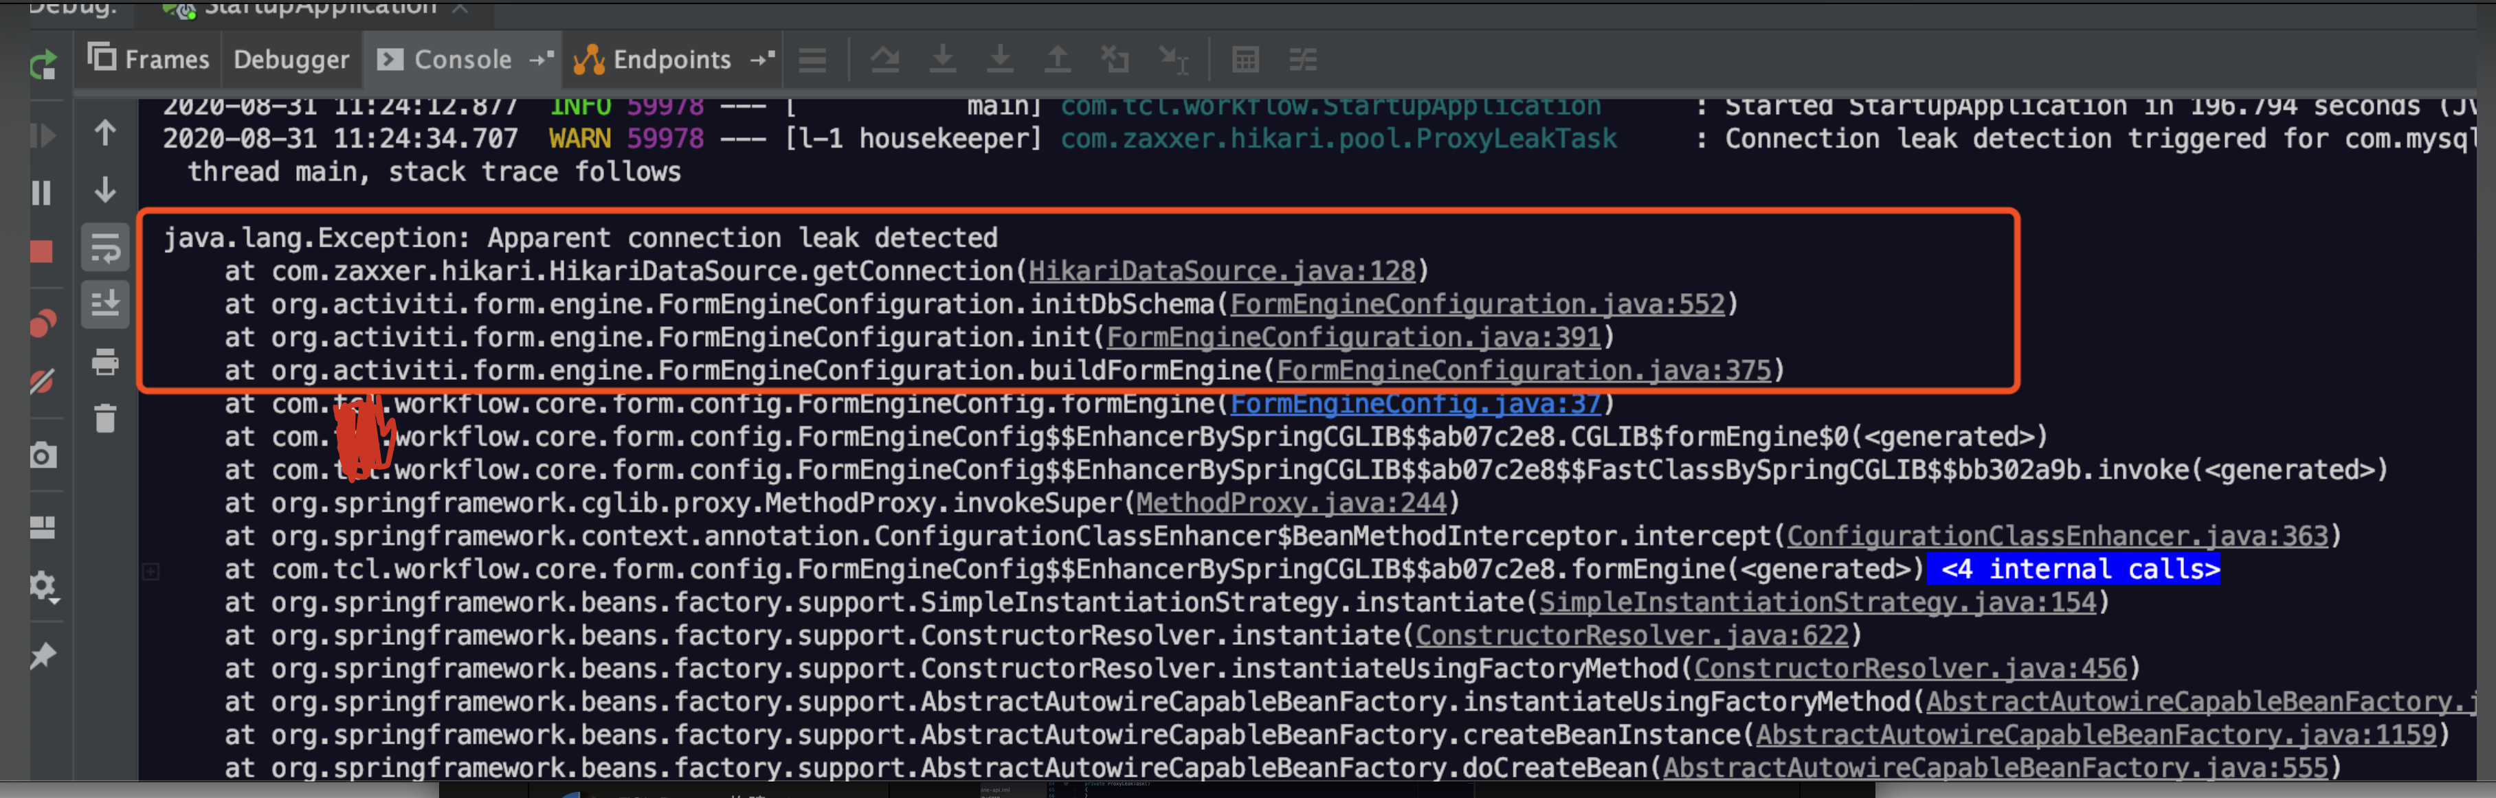Open debugger settings gear dropdown
Image resolution: width=2496 pixels, height=798 pixels.
[43, 586]
